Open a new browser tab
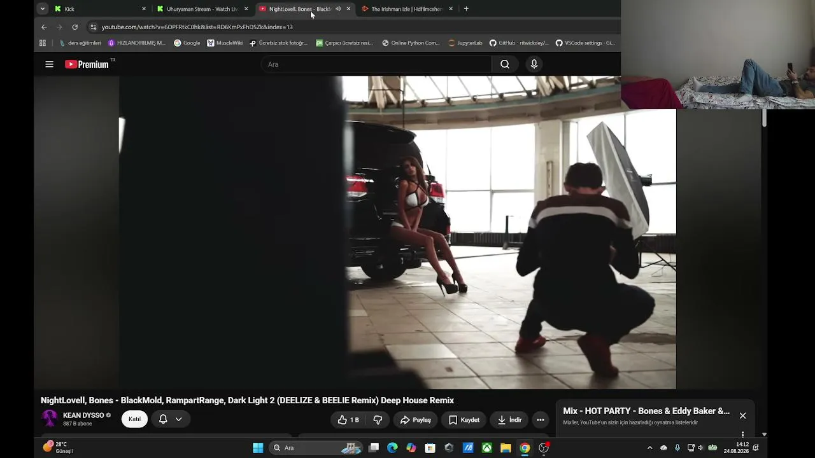The width and height of the screenshot is (815, 458). [x=466, y=9]
